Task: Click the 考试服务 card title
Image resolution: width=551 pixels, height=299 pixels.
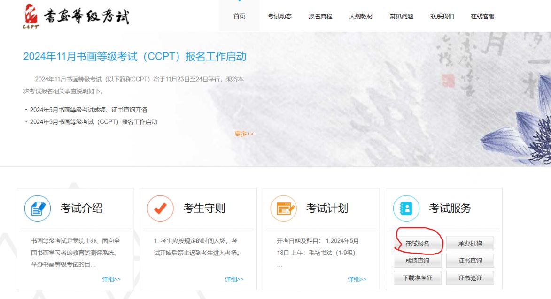Action: coord(450,208)
